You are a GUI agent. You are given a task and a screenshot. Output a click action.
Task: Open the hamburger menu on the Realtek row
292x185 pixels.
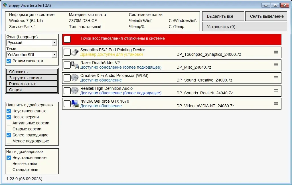click(x=275, y=91)
